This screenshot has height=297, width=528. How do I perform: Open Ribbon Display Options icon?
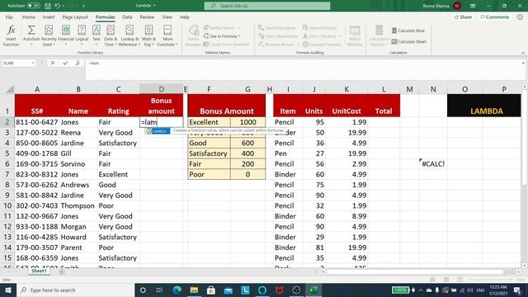[473, 6]
